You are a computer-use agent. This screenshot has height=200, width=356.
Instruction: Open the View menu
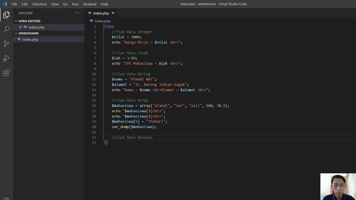tap(55, 4)
